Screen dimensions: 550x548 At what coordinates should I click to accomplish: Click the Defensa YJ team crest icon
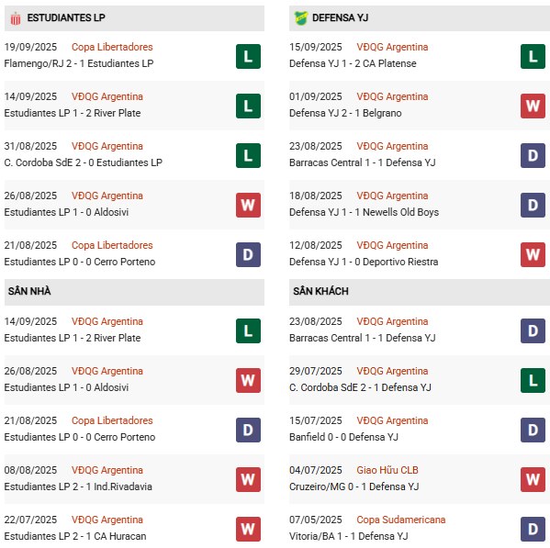pos(300,17)
